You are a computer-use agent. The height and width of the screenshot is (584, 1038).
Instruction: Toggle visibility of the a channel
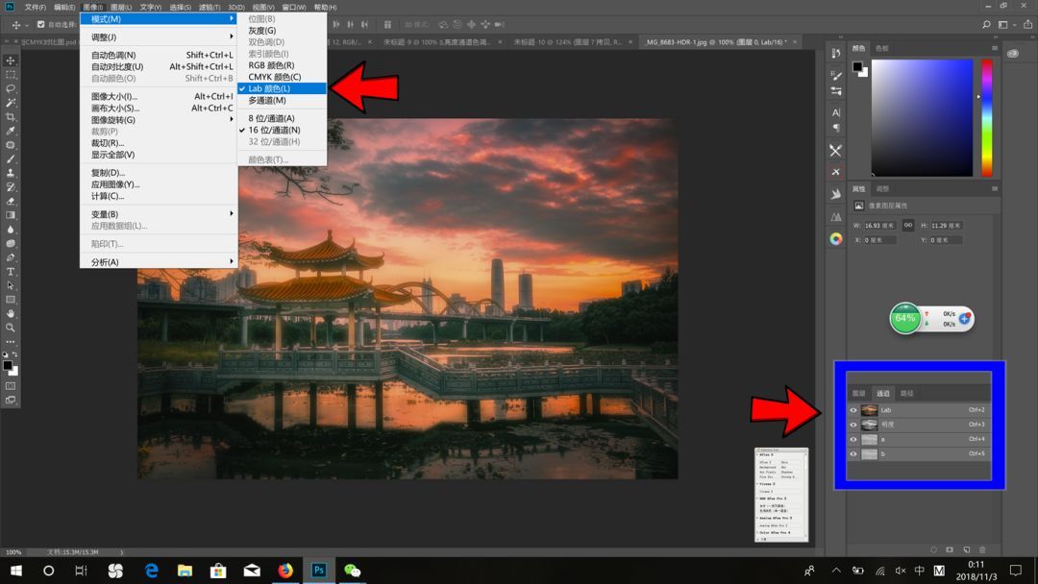tap(853, 439)
